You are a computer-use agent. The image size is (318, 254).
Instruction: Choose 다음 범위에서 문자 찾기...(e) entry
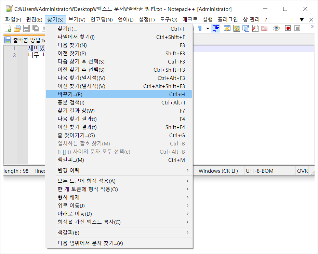119,243
